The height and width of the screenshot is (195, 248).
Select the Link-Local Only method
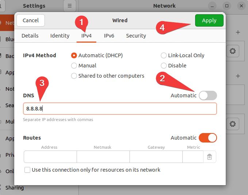click(164, 55)
